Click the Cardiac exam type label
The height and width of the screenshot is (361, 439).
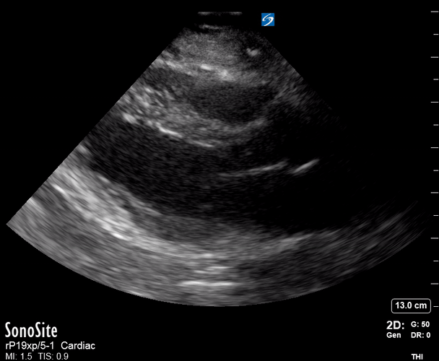click(x=78, y=346)
